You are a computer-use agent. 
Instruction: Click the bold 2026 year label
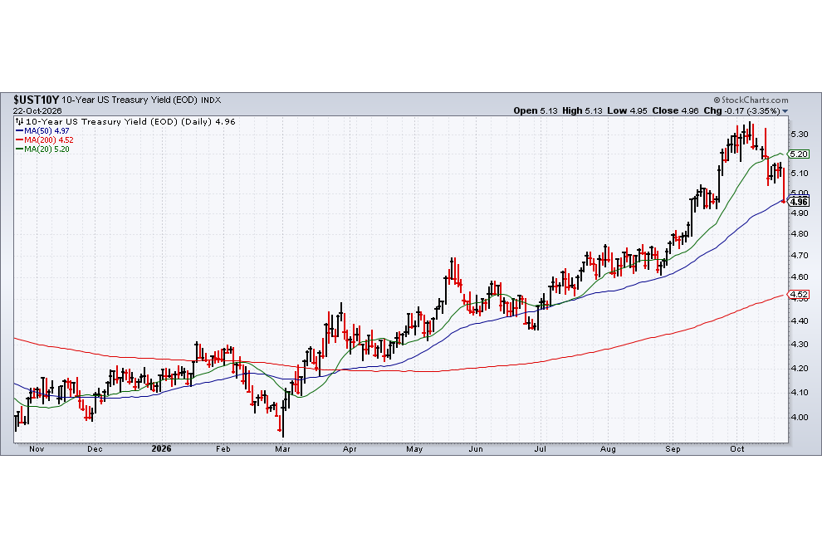pyautogui.click(x=161, y=448)
